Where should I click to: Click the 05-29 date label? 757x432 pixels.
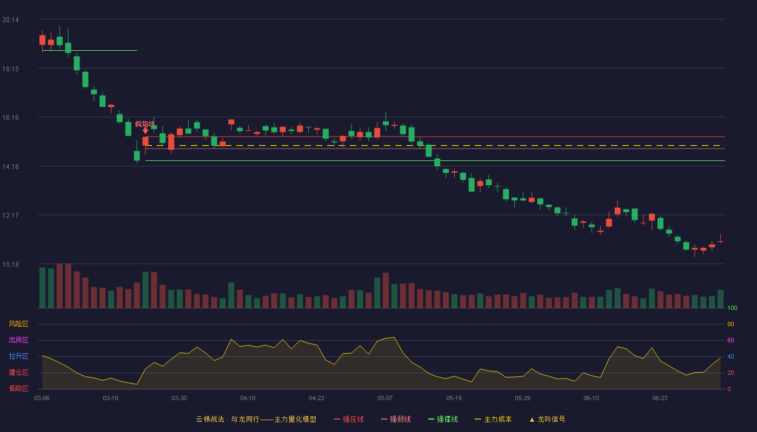coord(522,398)
